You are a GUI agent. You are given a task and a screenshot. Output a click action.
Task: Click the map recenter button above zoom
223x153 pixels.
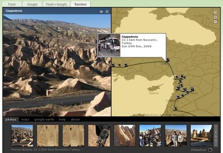tap(215, 12)
